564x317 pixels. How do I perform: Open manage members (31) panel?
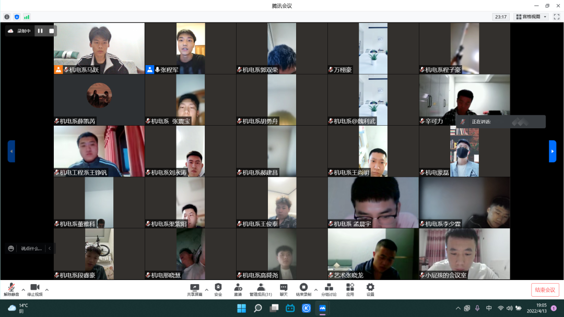coord(261,290)
